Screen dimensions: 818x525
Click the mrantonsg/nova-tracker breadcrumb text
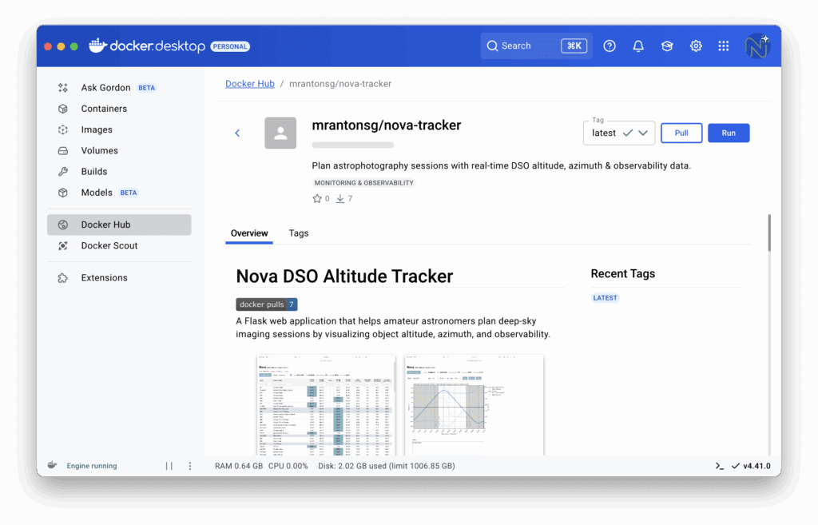coord(340,84)
